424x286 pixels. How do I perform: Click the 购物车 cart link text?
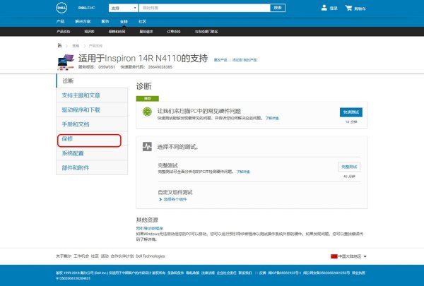point(360,8)
